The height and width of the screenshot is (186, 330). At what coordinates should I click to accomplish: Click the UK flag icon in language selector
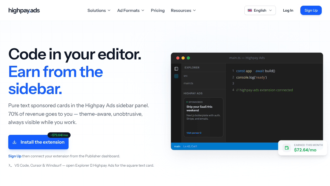click(250, 10)
